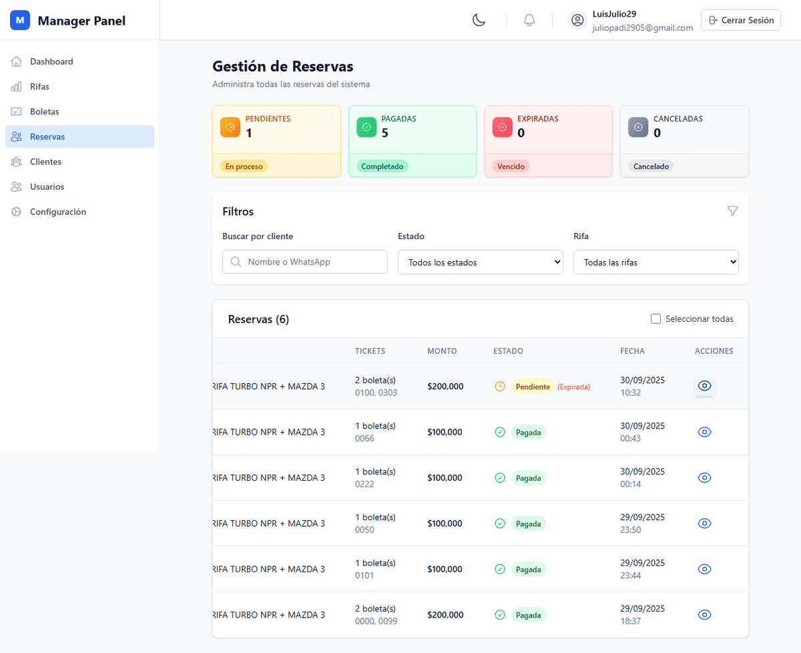This screenshot has height=653, width=801.
Task: Go to Dashboard in the sidebar
Action: (51, 61)
